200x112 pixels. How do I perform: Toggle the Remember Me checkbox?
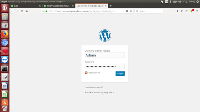coord(86,73)
